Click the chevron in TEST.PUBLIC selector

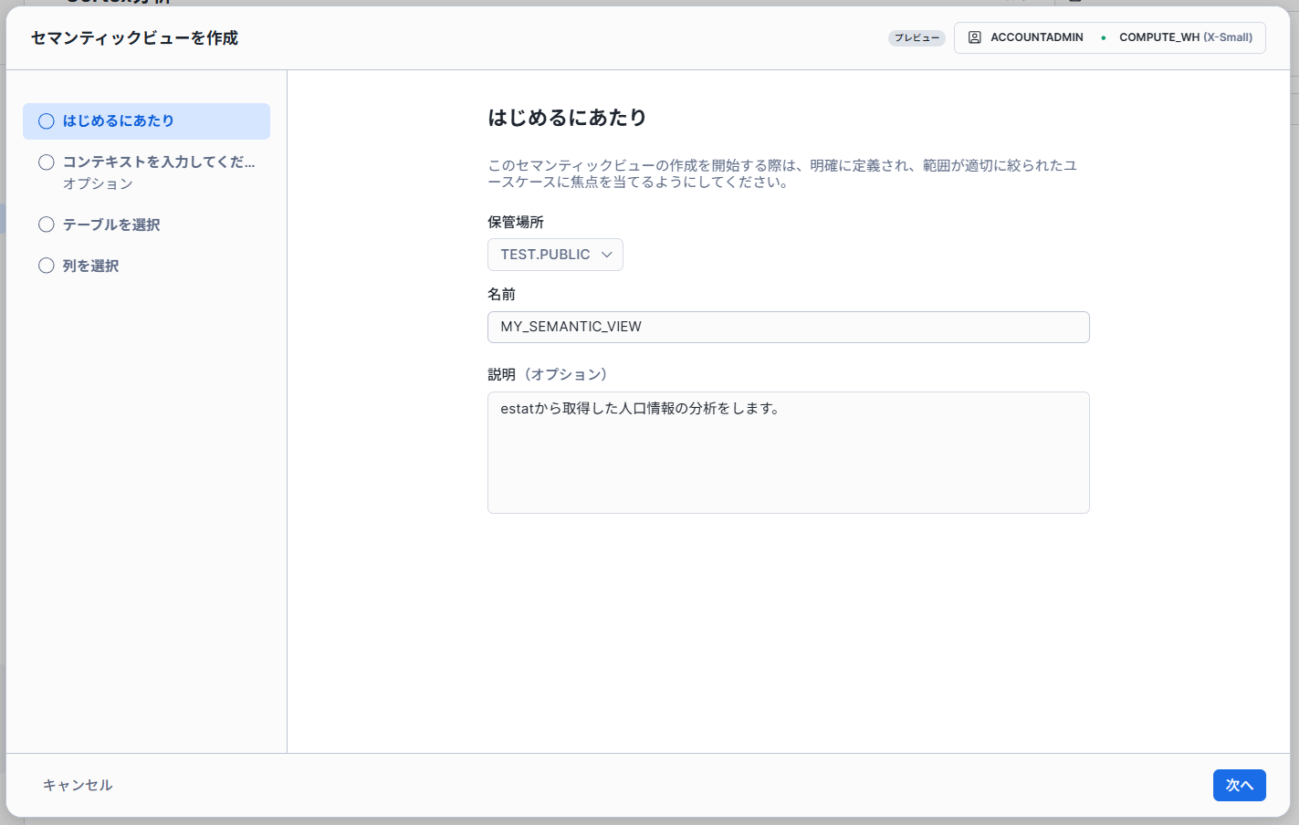coord(606,255)
